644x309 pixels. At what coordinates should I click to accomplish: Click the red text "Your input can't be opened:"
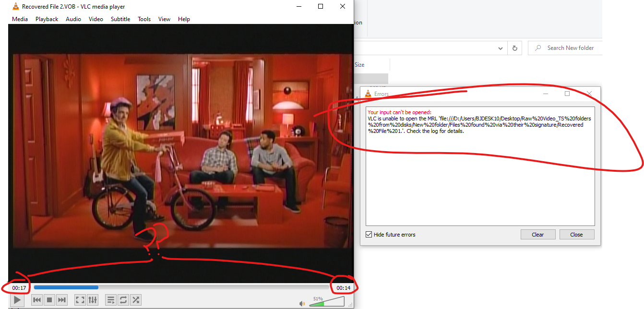tap(399, 112)
